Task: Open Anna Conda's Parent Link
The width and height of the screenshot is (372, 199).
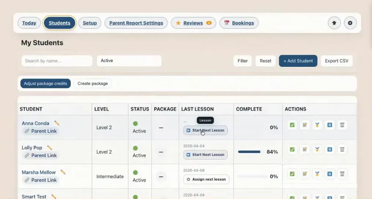Action: 41,131
